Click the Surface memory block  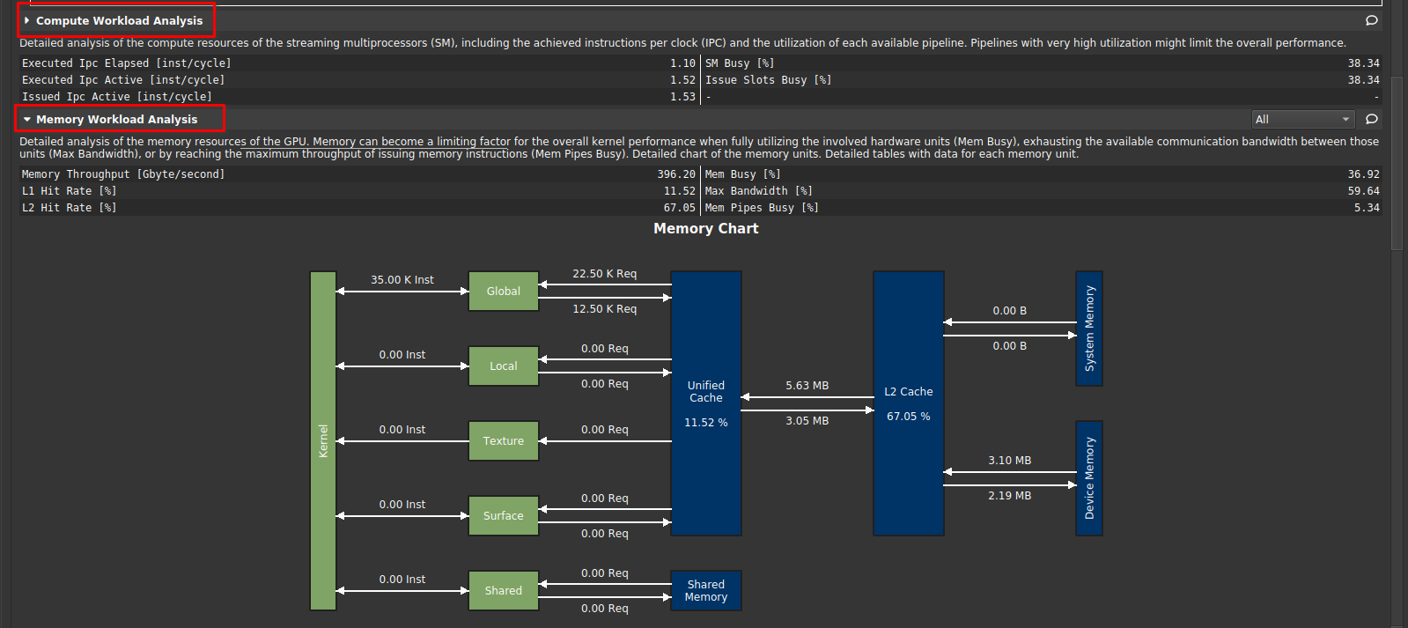503,515
